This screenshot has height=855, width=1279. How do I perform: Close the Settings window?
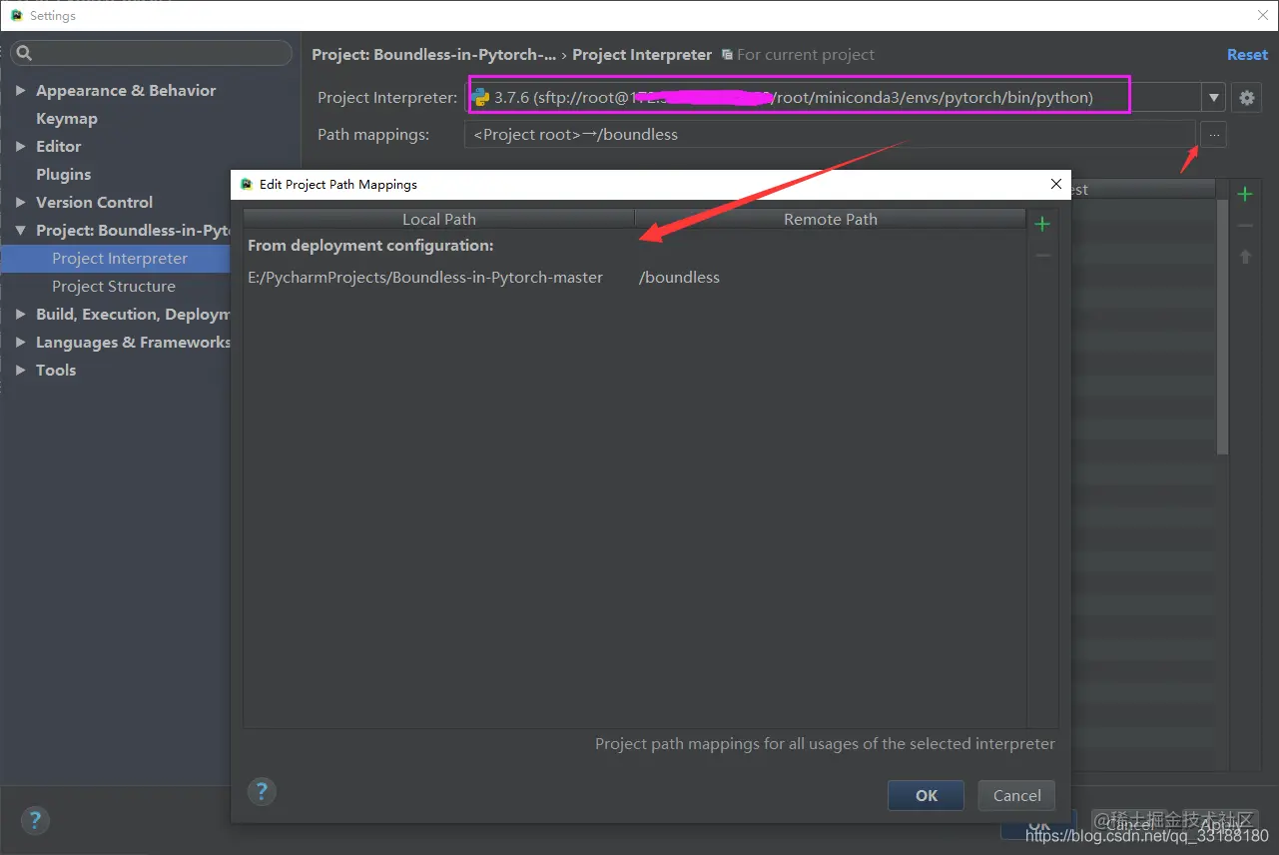point(1263,15)
